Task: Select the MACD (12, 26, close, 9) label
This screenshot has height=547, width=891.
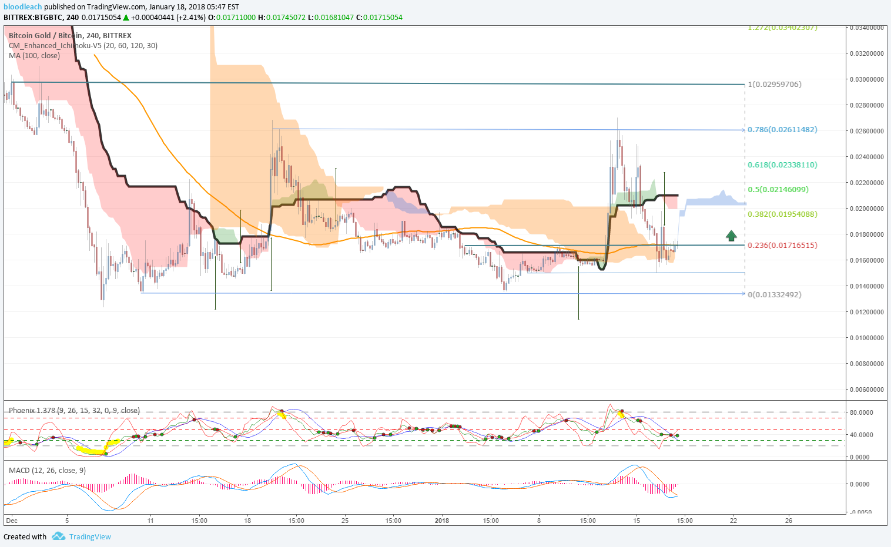Action: click(x=47, y=470)
